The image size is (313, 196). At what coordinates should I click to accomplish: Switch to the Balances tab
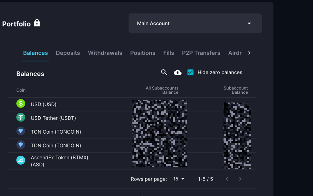pyautogui.click(x=35, y=53)
